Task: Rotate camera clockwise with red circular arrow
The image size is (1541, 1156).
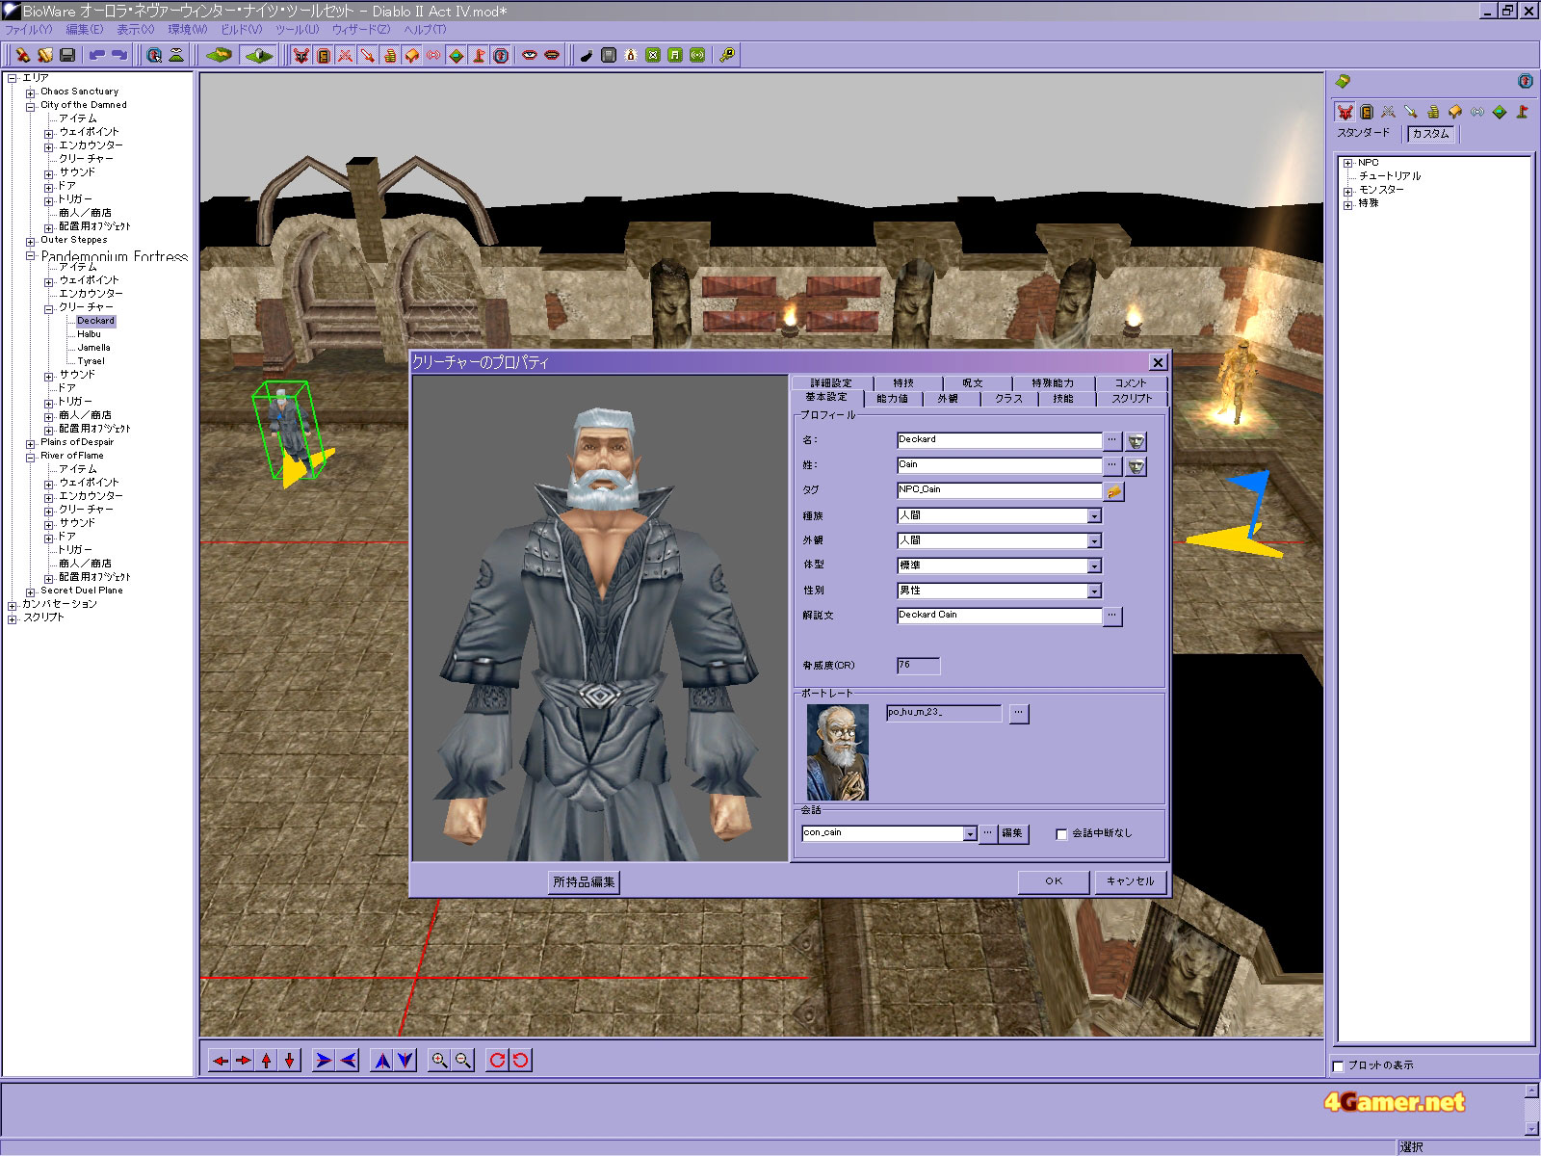Action: [497, 1061]
